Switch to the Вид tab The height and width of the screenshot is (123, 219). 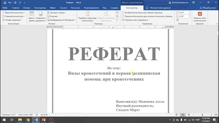click(x=105, y=8)
